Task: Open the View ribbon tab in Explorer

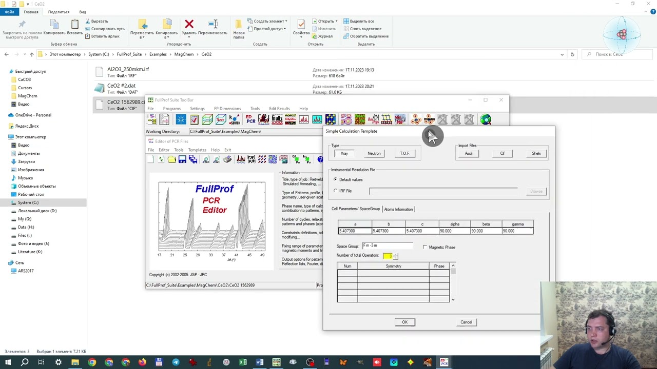Action: pyautogui.click(x=83, y=12)
